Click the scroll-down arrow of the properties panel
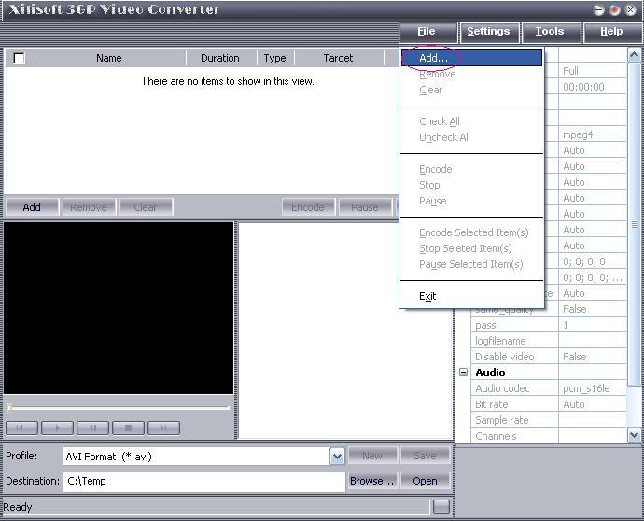Viewport: 644px width, 521px height. click(x=635, y=435)
